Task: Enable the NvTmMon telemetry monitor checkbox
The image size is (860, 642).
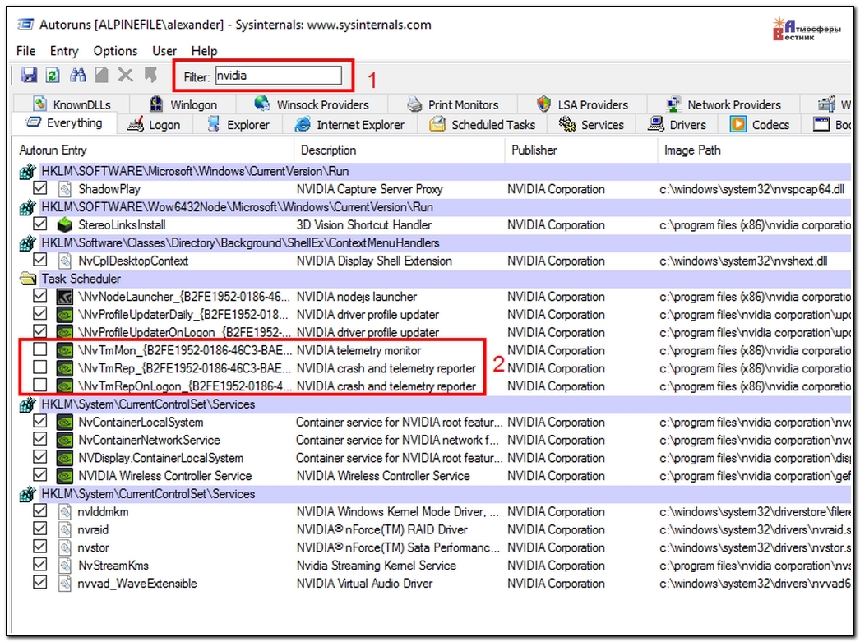Action: (x=39, y=349)
